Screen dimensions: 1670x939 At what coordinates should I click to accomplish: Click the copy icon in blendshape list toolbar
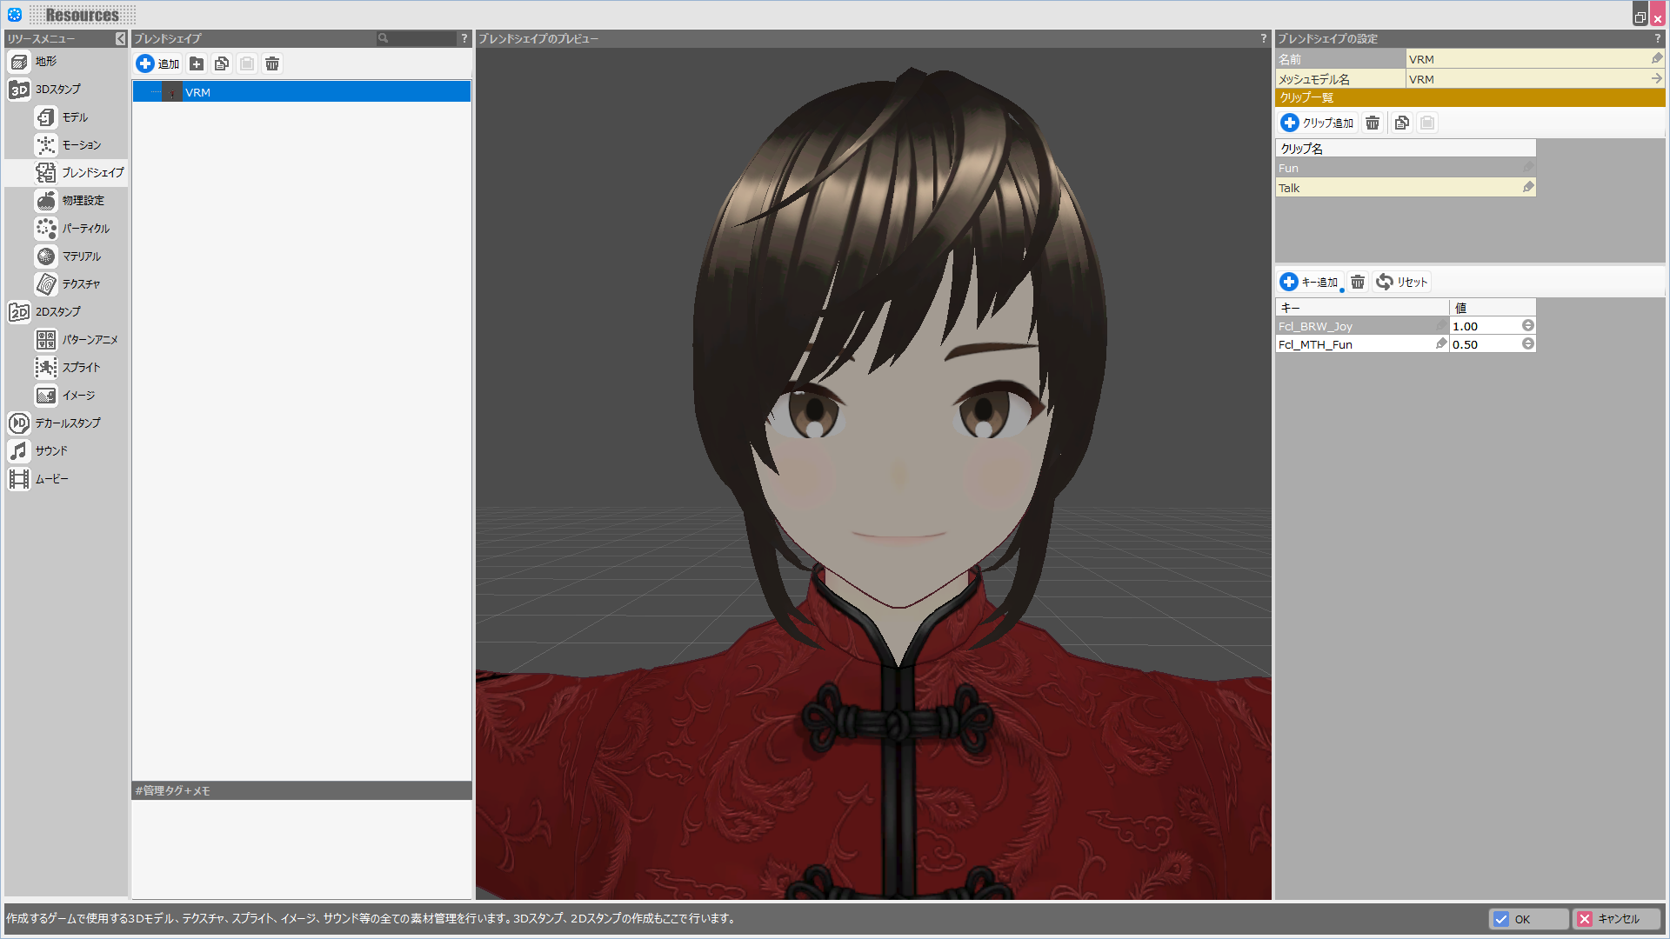pos(222,63)
